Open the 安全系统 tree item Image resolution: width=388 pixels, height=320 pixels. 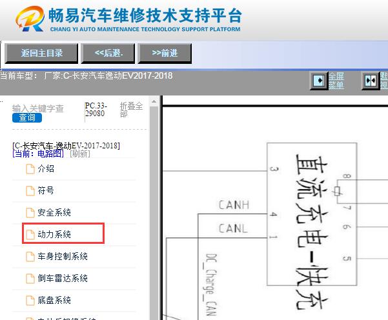click(54, 212)
